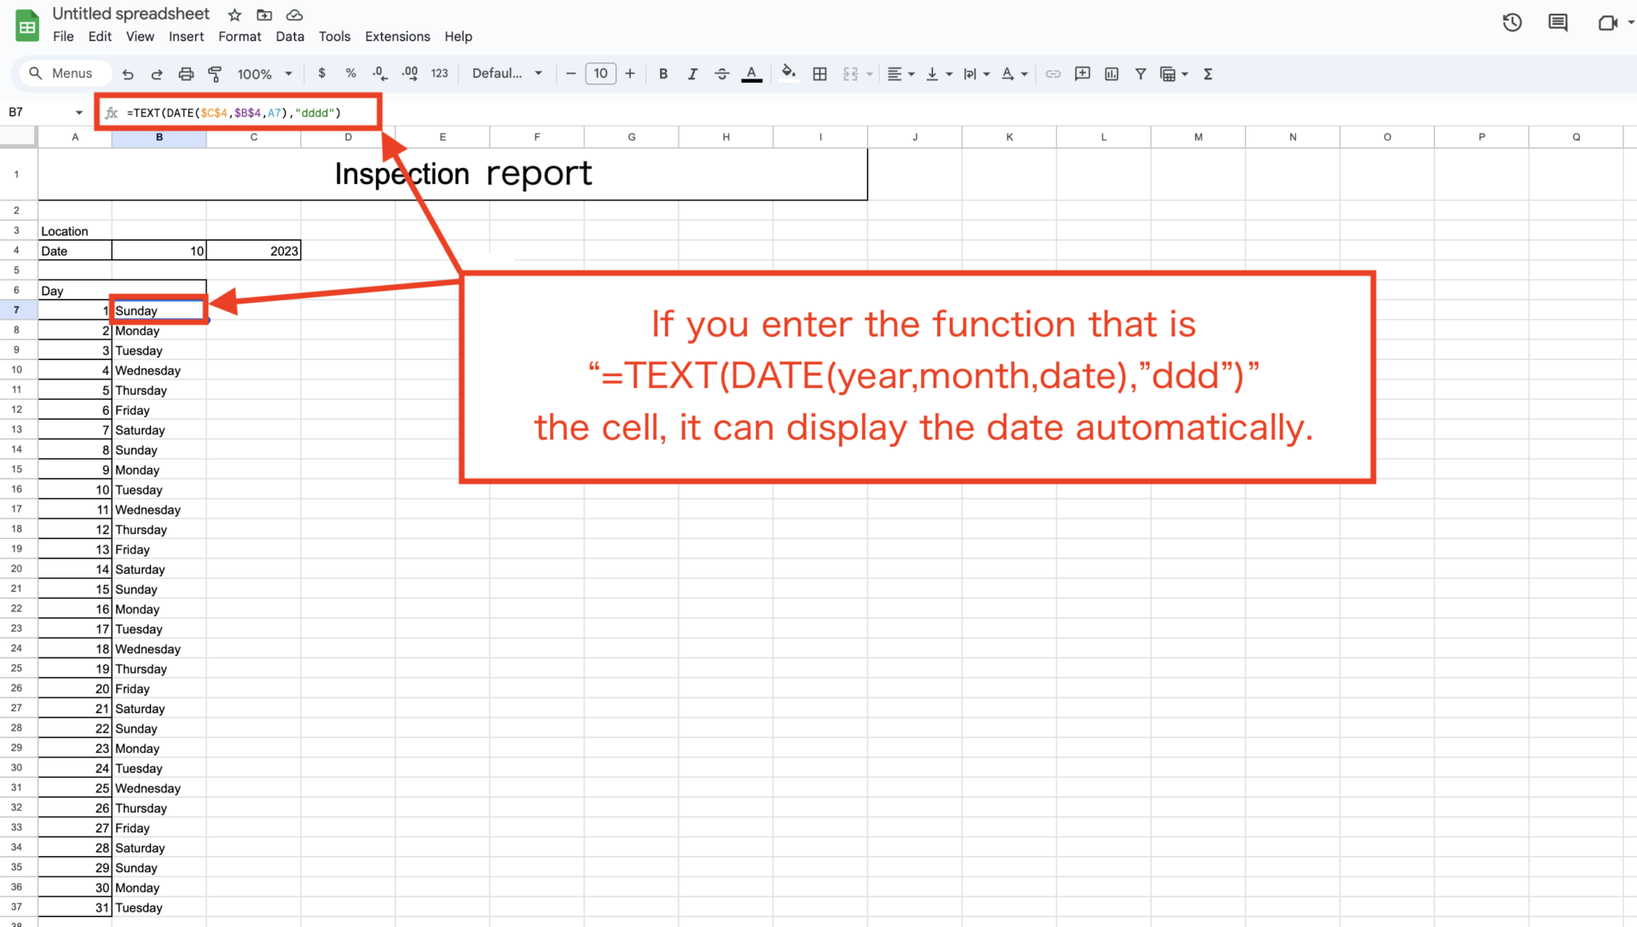Decrease decimal places
This screenshot has height=927, width=1637.
[379, 73]
